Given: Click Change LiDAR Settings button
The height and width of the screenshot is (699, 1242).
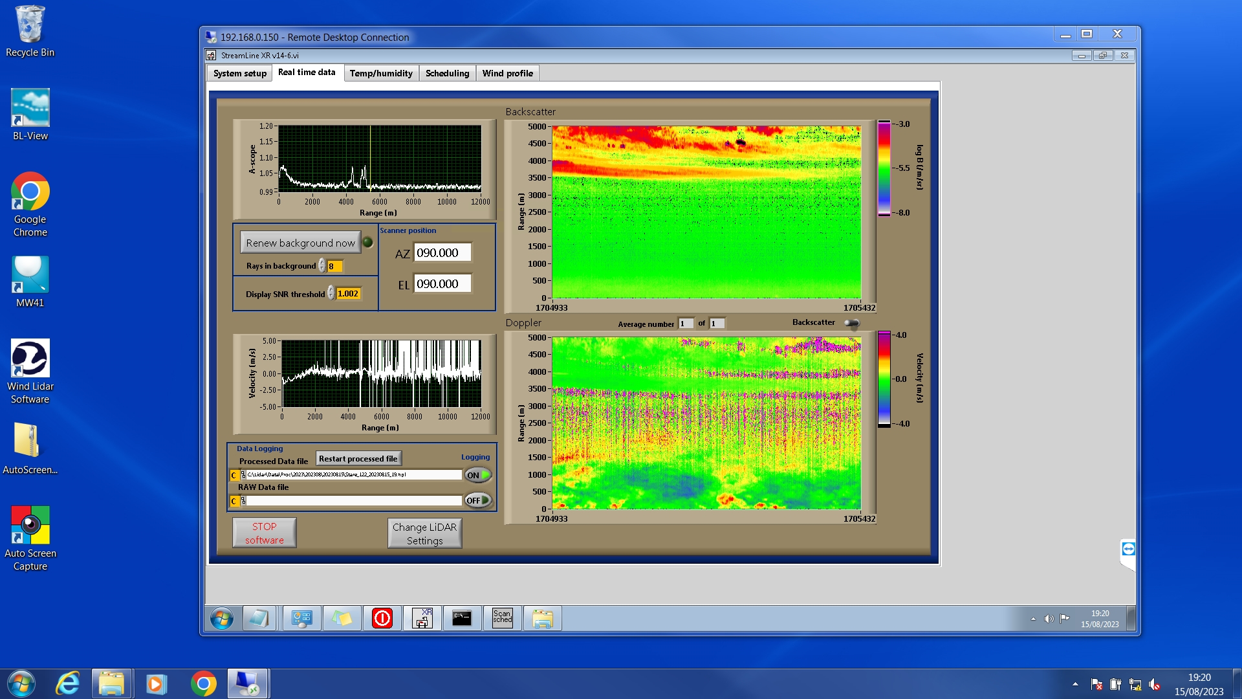Looking at the screenshot, I should (x=424, y=533).
